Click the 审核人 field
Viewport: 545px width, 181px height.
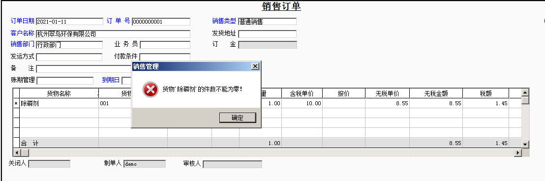tap(232, 164)
